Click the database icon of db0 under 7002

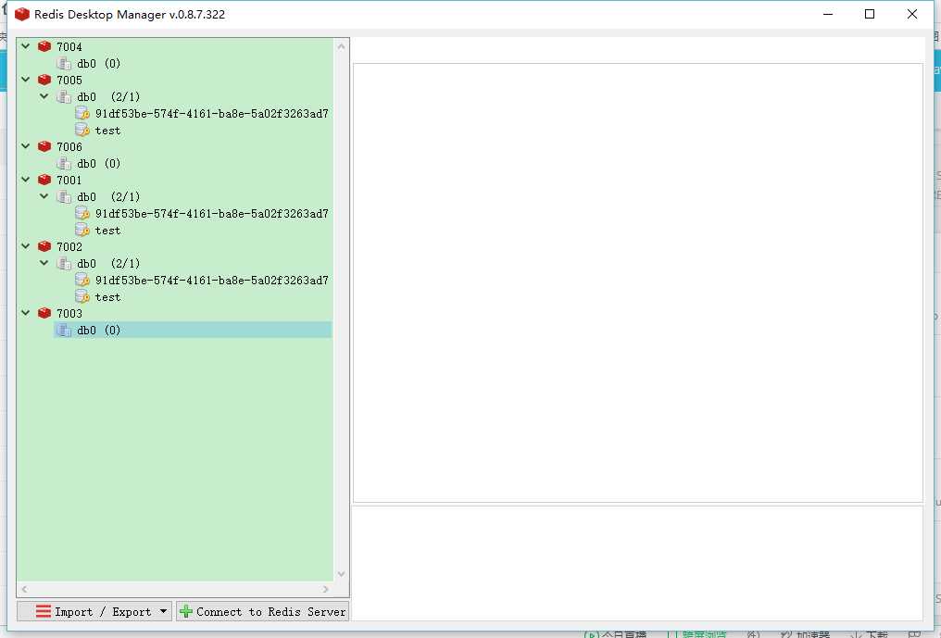64,264
